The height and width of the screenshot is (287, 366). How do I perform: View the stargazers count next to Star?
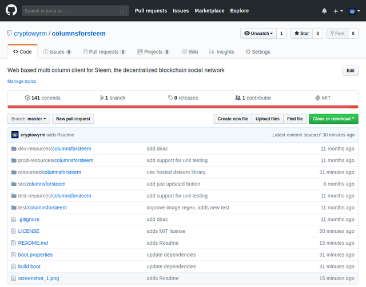point(318,33)
